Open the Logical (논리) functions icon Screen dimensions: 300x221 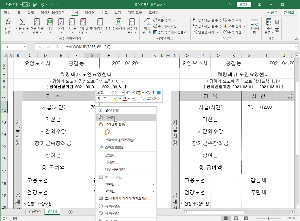point(61,22)
